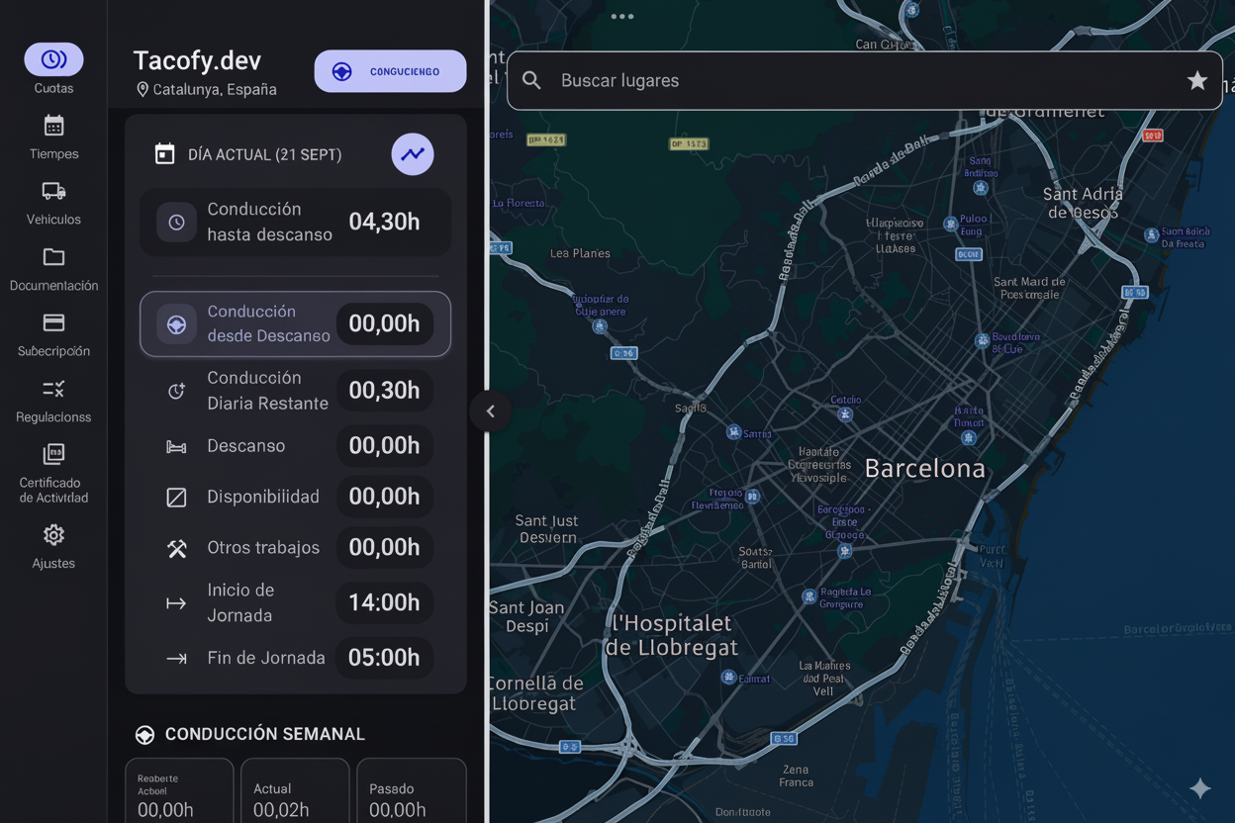The height and width of the screenshot is (823, 1235).
Task: Select Conducción desde Descanso row
Action: tap(295, 323)
